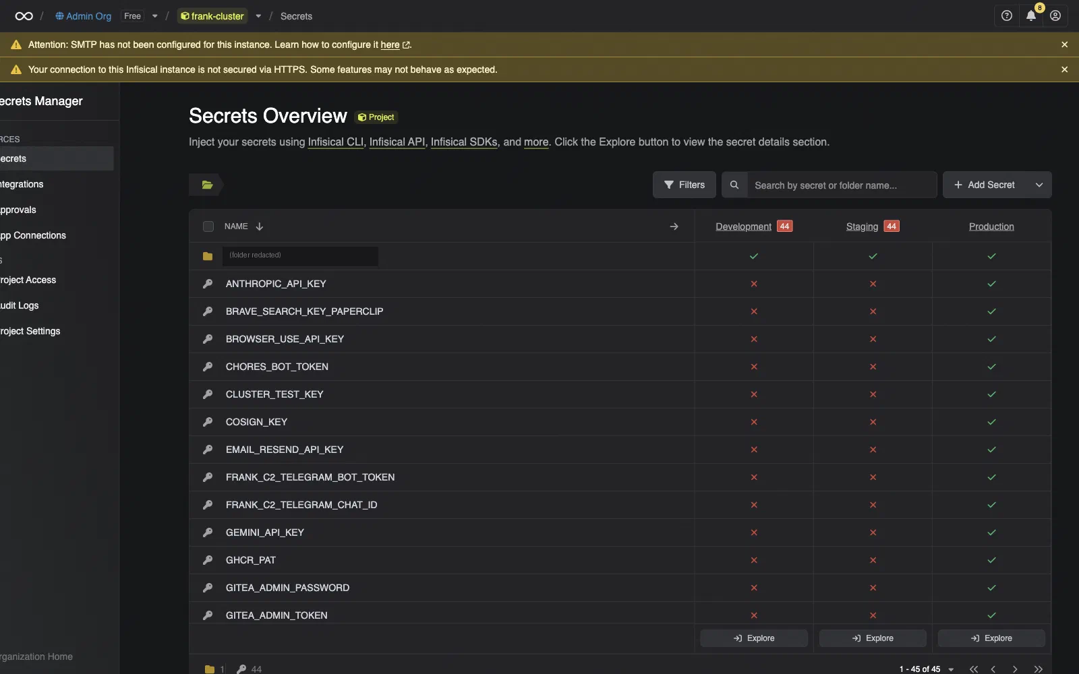Explore the Development environment

(754, 638)
